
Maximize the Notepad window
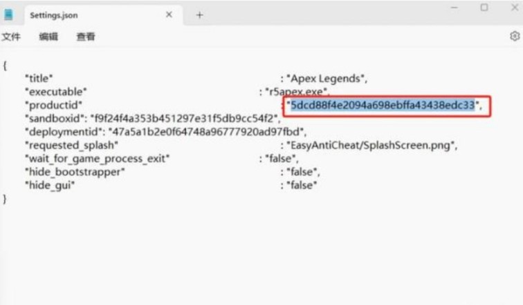point(484,8)
